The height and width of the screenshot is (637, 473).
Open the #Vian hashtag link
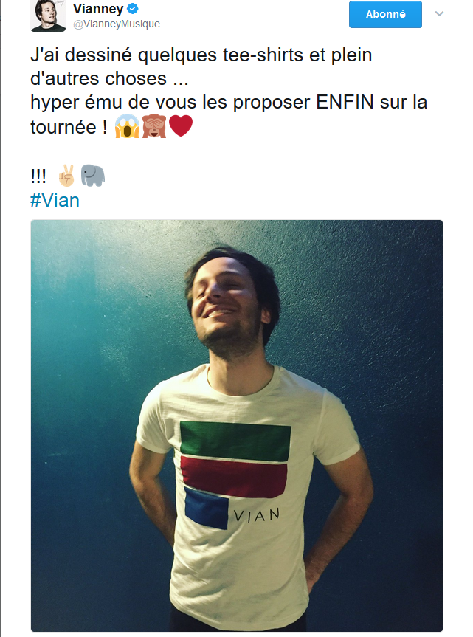pos(55,200)
